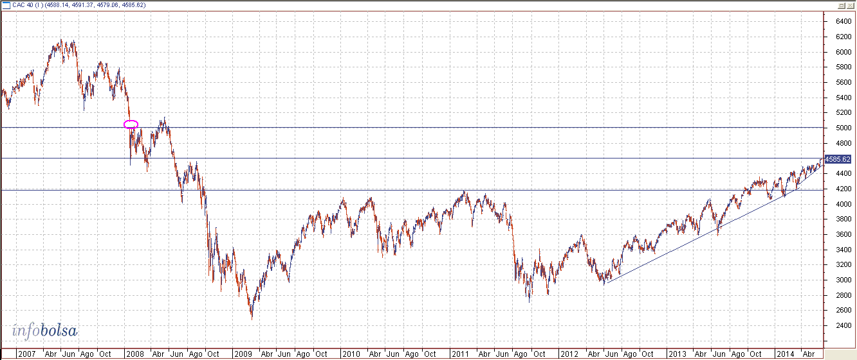Select the CAC 40 title with OHLC values
Image resolution: width=857 pixels, height=360 pixels.
point(79,5)
